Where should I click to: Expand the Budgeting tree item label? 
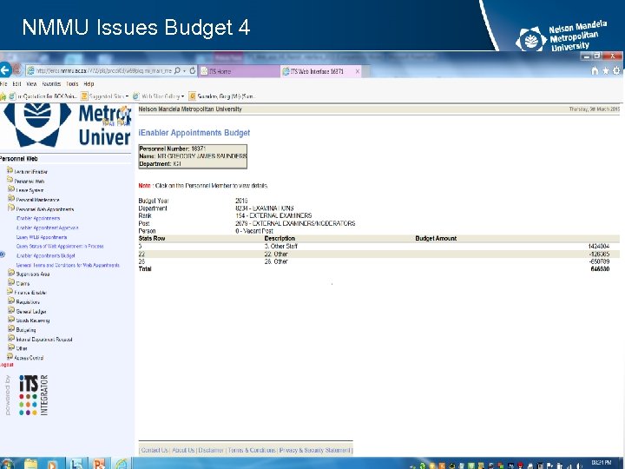pos(26,330)
